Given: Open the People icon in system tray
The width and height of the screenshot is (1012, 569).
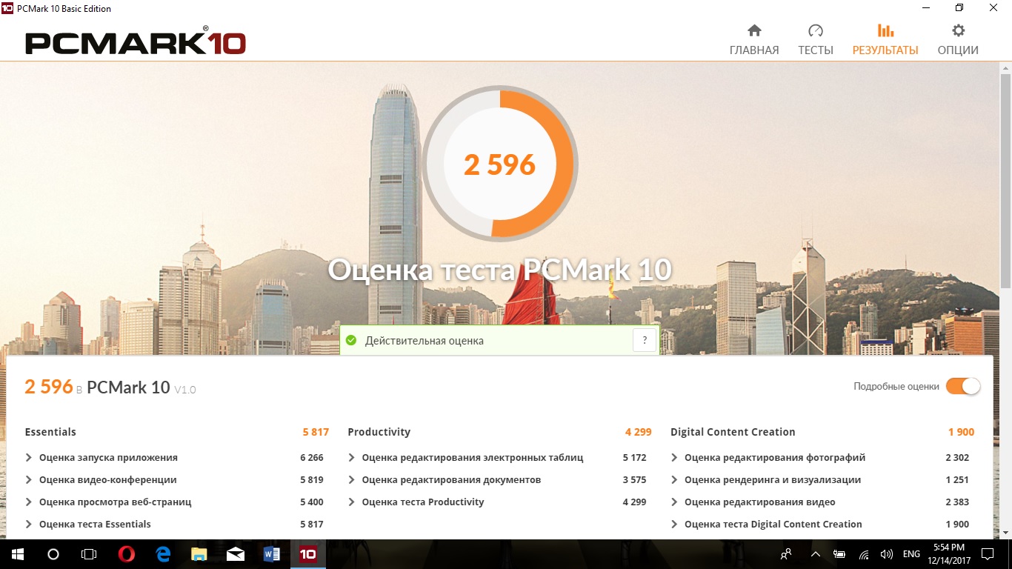Looking at the screenshot, I should [786, 554].
